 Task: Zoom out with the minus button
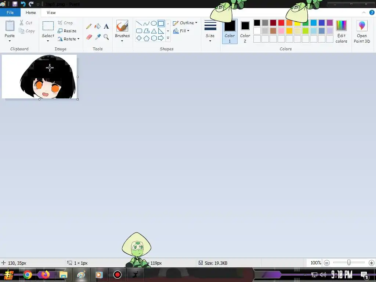point(326,263)
